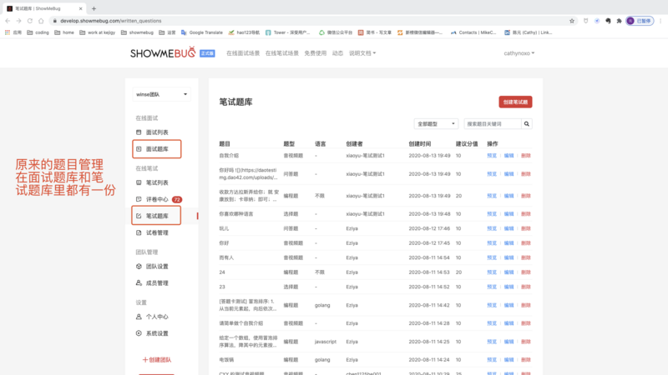668x375 pixels.
Task: Click the 笔试列表 sidebar icon
Action: (139, 182)
